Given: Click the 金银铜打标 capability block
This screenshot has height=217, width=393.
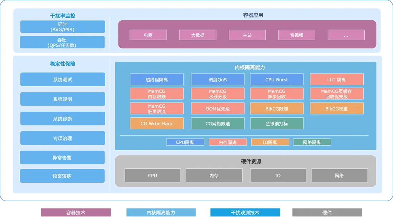Looking at the screenshot, I should coord(276,123).
